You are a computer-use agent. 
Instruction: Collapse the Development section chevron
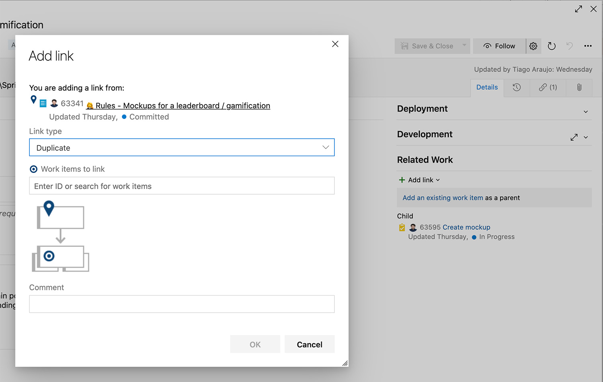pyautogui.click(x=586, y=138)
